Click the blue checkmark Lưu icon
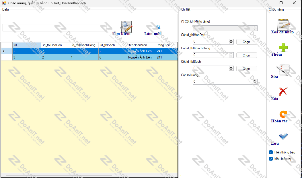 [x=283, y=136]
